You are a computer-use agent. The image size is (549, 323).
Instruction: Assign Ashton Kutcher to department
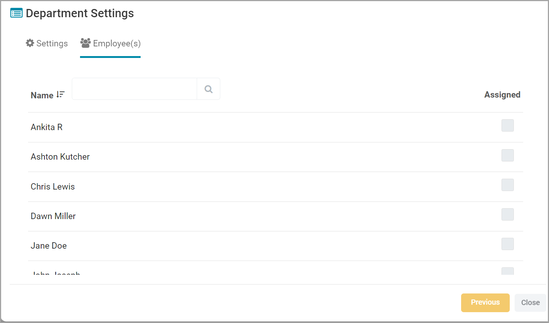507,155
